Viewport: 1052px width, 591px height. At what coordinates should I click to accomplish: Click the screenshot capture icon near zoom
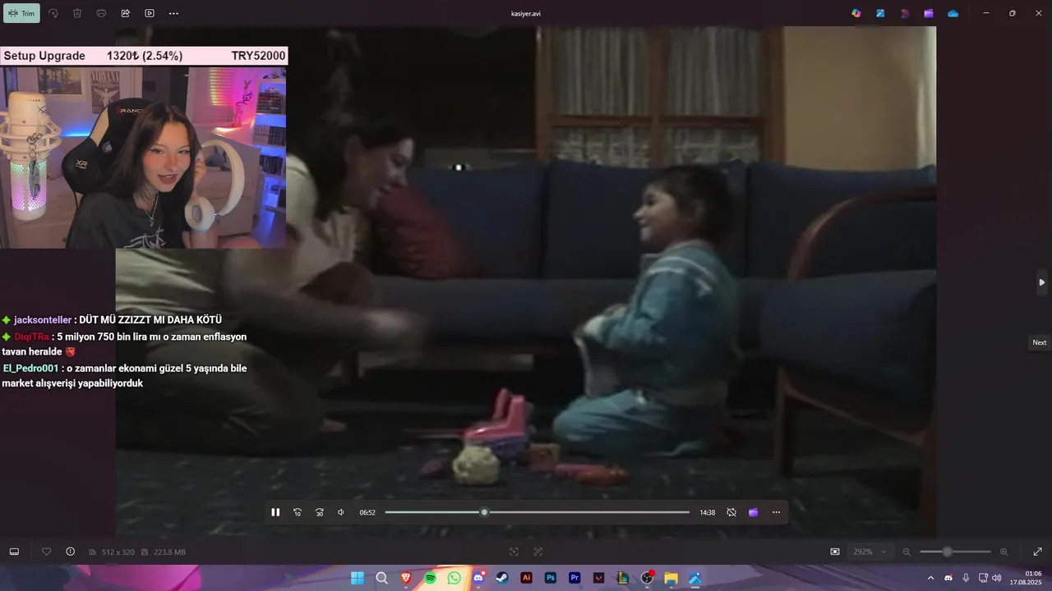click(x=835, y=552)
